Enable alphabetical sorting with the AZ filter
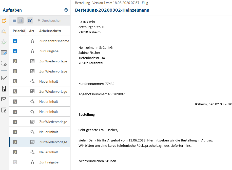Viewport: 232px width, 170px height. pyautogui.click(x=30, y=20)
